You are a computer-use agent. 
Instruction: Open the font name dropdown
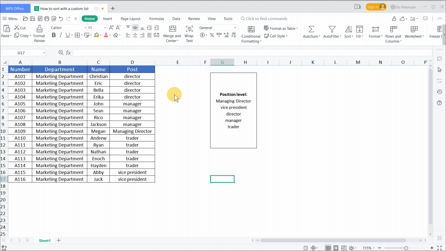pyautogui.click(x=85, y=28)
